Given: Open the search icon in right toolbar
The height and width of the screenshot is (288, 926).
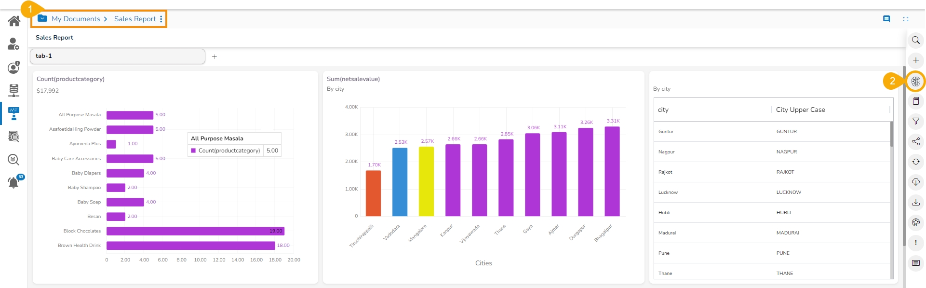Looking at the screenshot, I should [915, 41].
